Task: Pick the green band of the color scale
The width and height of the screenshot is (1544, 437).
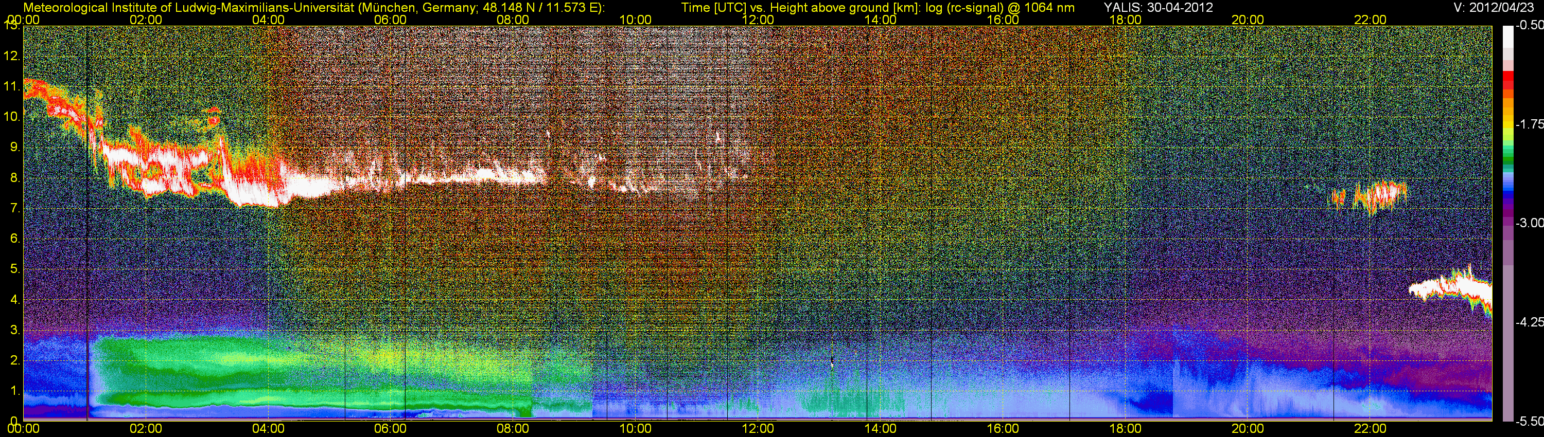Action: pos(1507,154)
